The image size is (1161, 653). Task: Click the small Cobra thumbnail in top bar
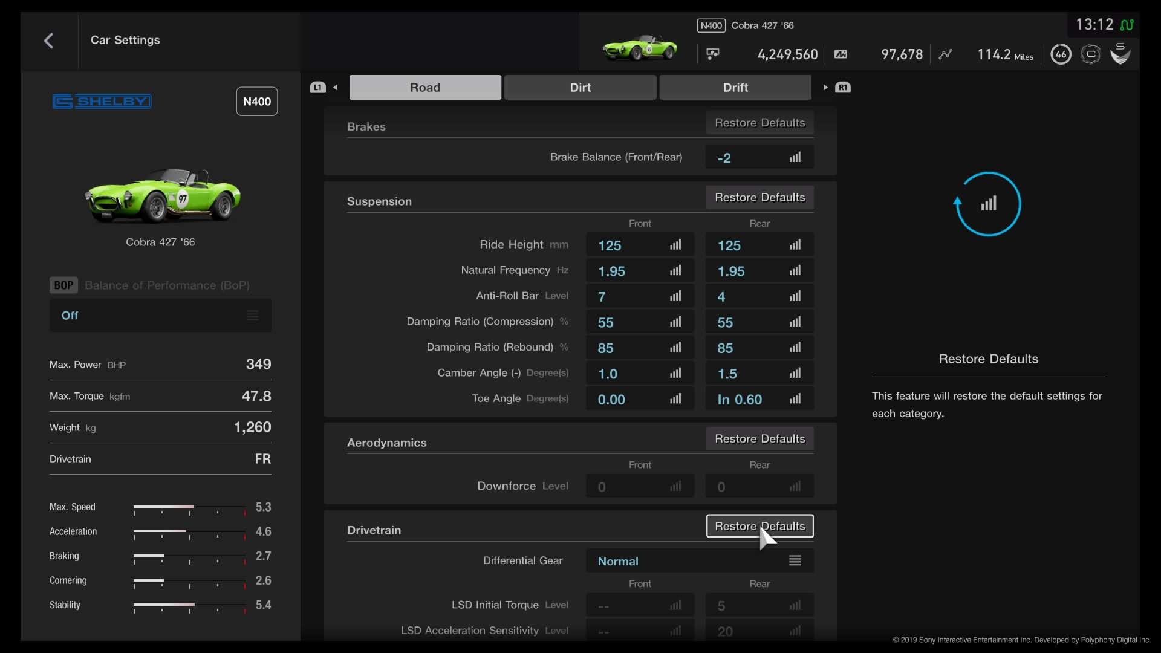tap(640, 48)
